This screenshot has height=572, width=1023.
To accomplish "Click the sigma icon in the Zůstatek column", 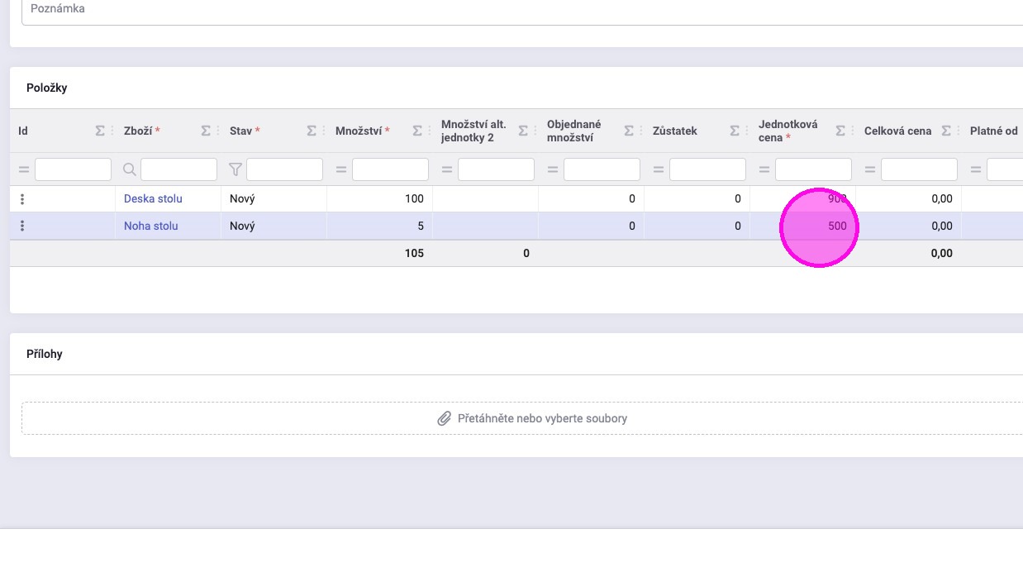I will coord(735,131).
